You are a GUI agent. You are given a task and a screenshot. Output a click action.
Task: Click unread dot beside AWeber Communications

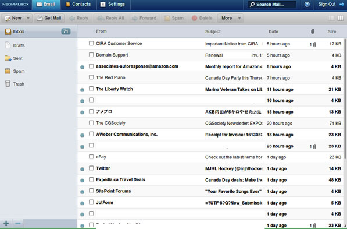pyautogui.click(x=82, y=135)
